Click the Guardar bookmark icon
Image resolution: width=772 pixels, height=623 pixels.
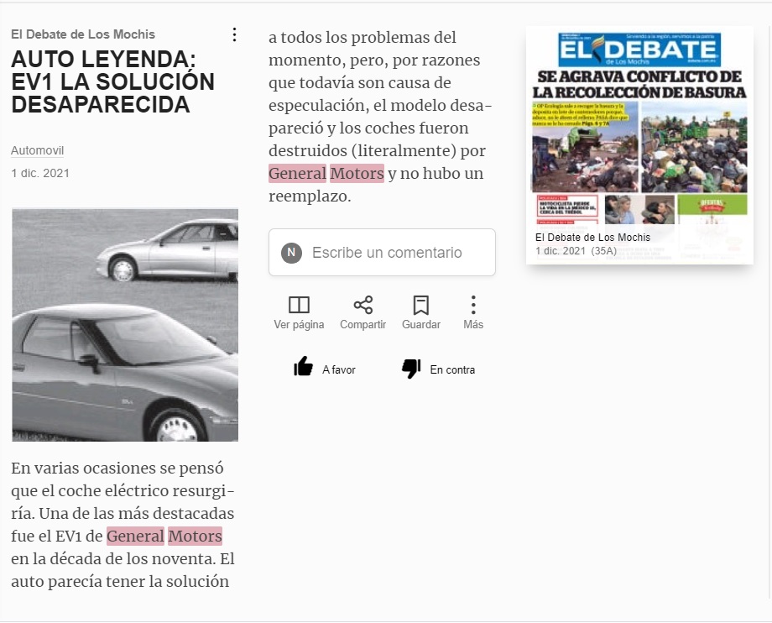point(421,306)
